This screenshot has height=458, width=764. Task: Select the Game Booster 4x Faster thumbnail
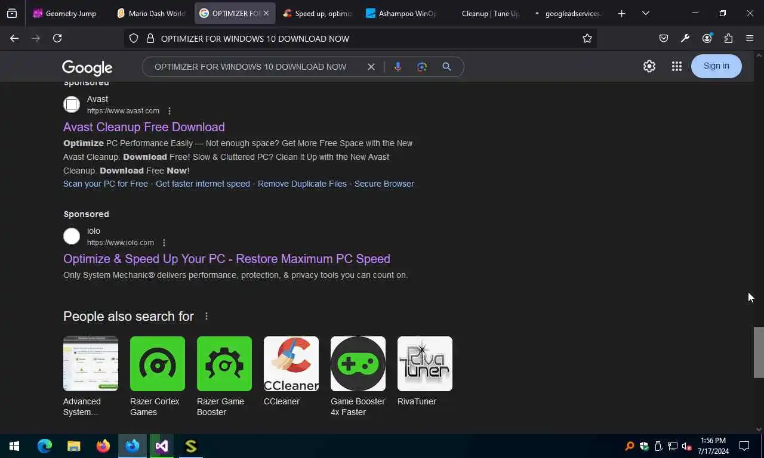(x=358, y=364)
